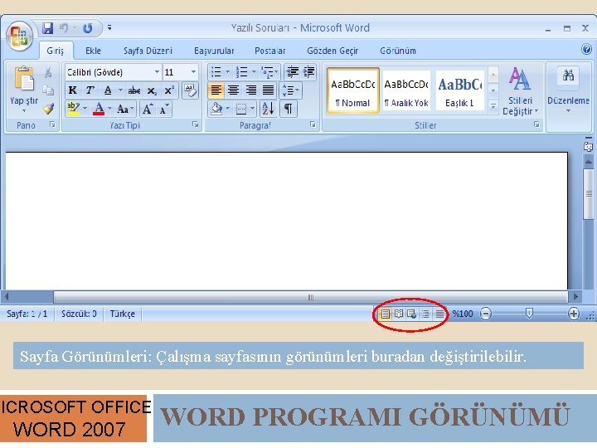Click the zoom slider handle
597x448 pixels.
[529, 313]
